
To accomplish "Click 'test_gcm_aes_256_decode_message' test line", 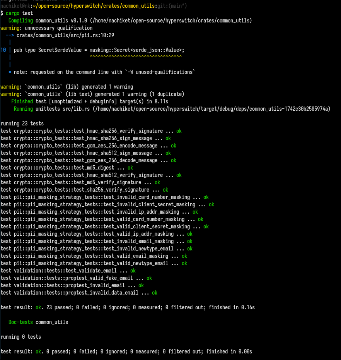I will [x=88, y=160].
